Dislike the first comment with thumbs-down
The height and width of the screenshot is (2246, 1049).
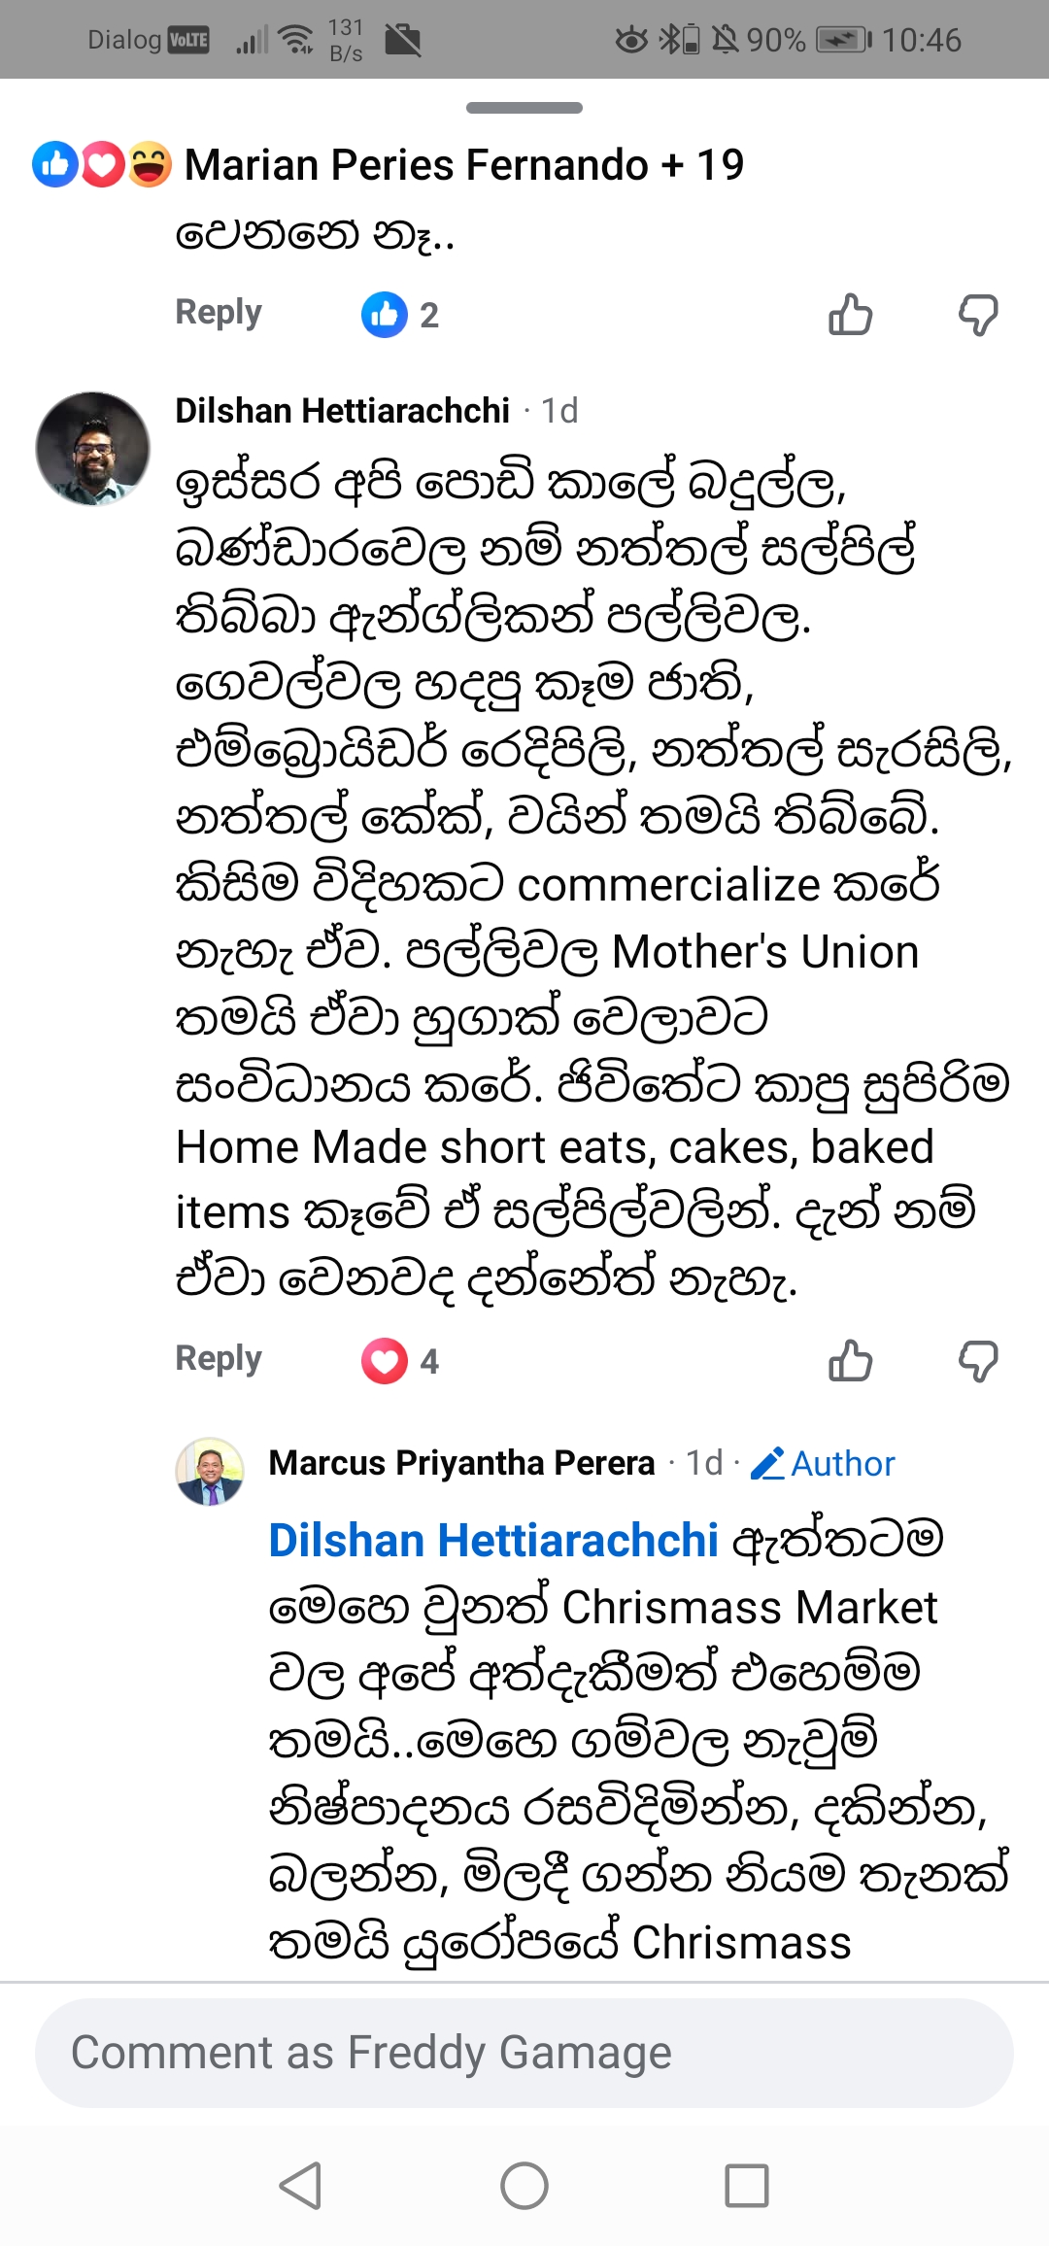(x=977, y=315)
